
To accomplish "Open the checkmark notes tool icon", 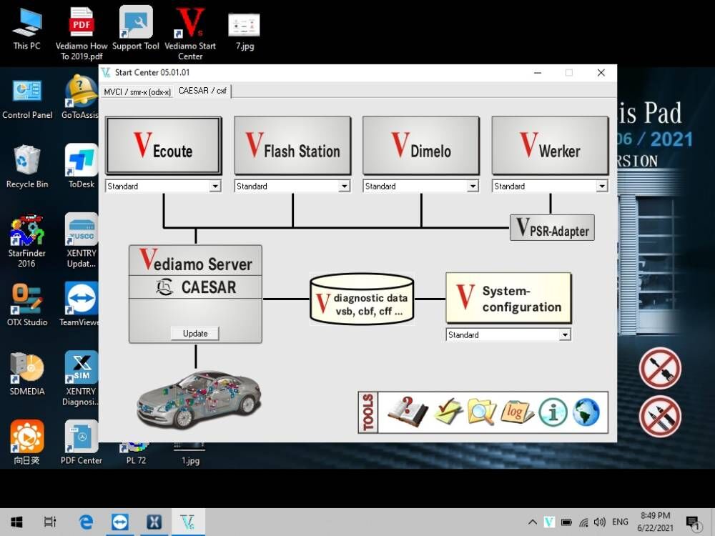I will 448,411.
